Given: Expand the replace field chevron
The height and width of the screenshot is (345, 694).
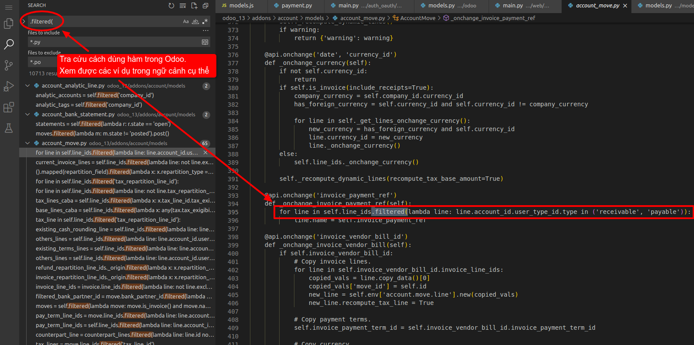Looking at the screenshot, I should tap(24, 21).
